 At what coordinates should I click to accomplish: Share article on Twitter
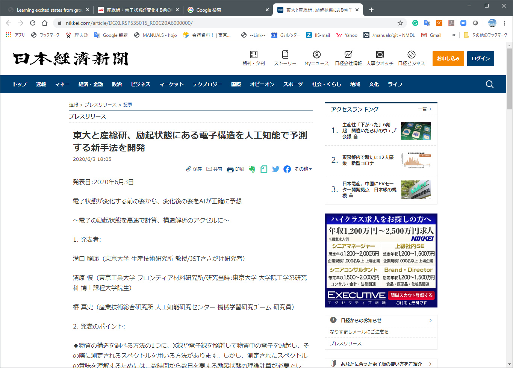pyautogui.click(x=276, y=169)
